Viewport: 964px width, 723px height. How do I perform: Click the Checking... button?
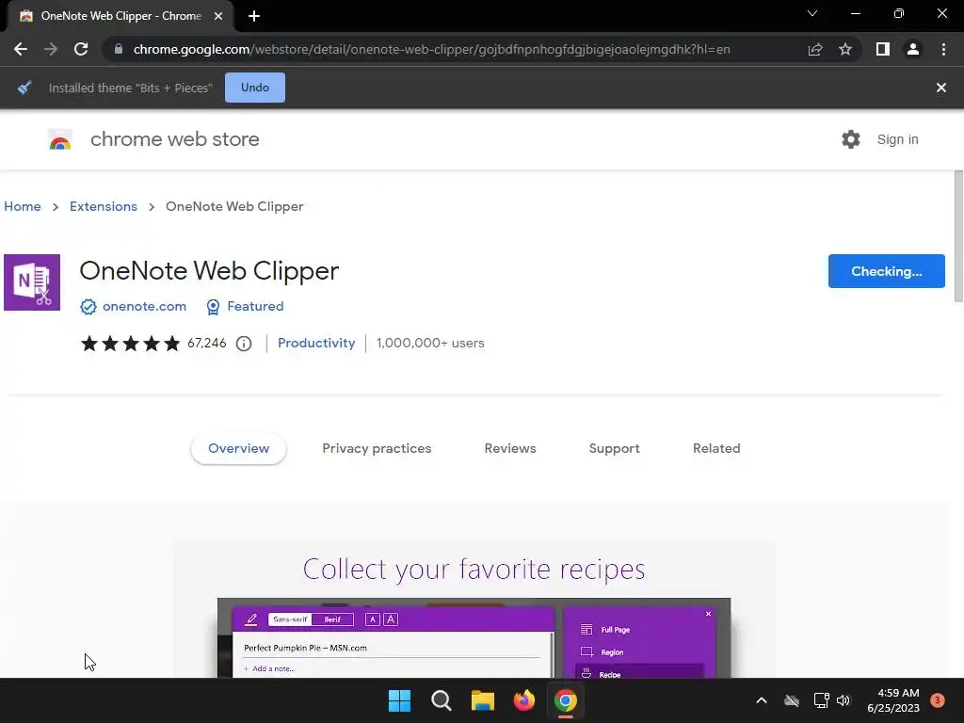click(887, 271)
